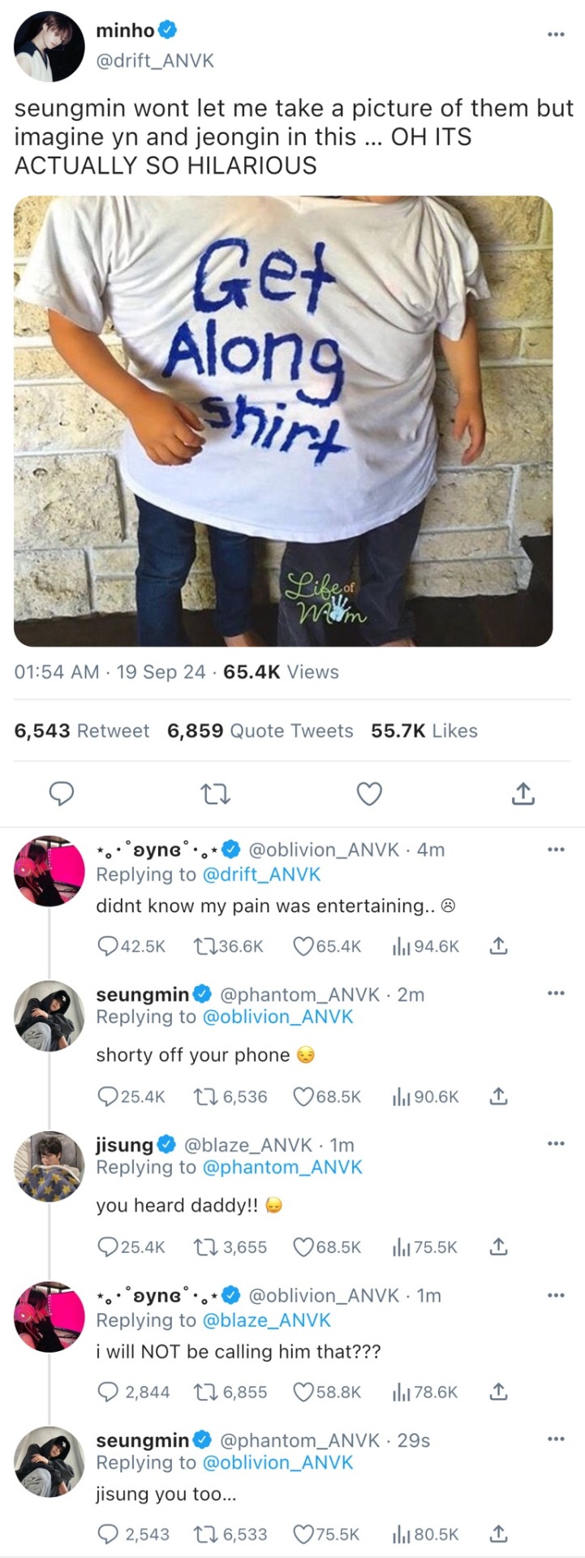
Task: Retweet the 'didnt know my pain' reply
Action: 203,946
